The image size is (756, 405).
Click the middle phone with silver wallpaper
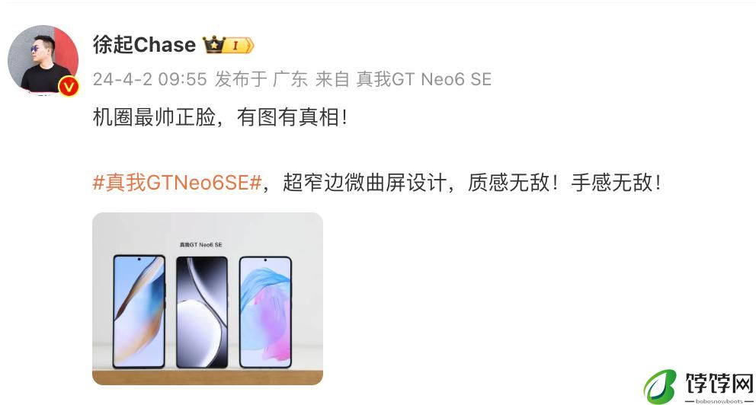pyautogui.click(x=201, y=312)
